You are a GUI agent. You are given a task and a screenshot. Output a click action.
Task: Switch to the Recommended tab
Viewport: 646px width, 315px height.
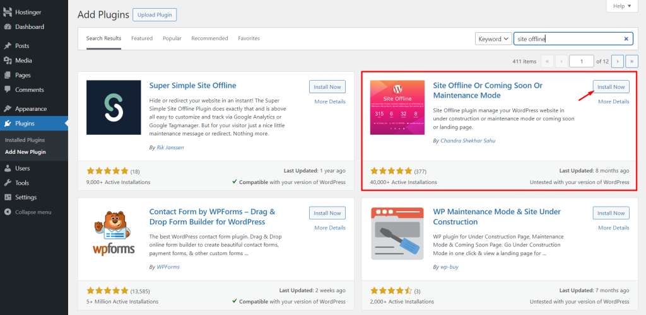(209, 38)
